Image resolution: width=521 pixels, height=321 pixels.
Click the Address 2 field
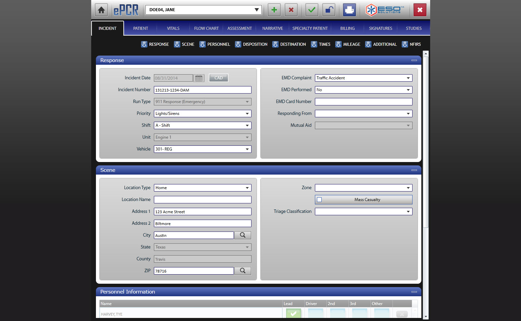203,223
